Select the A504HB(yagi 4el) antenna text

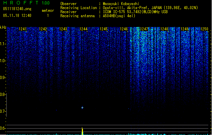pyautogui.click(x=119, y=16)
